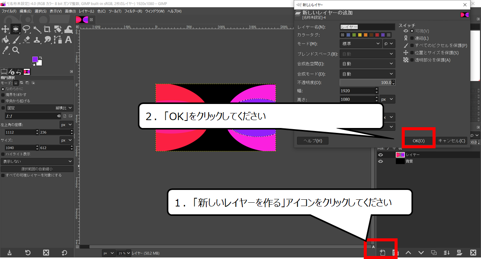Select the Eraser tool
Image resolution: width=481 pixels, height=259 pixels.
pos(26,39)
